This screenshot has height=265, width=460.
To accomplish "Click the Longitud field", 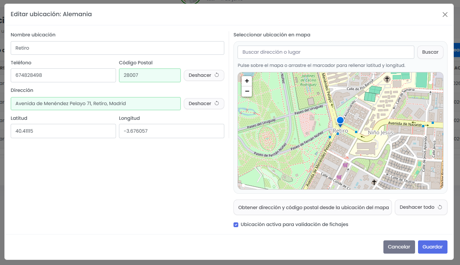I will (172, 131).
